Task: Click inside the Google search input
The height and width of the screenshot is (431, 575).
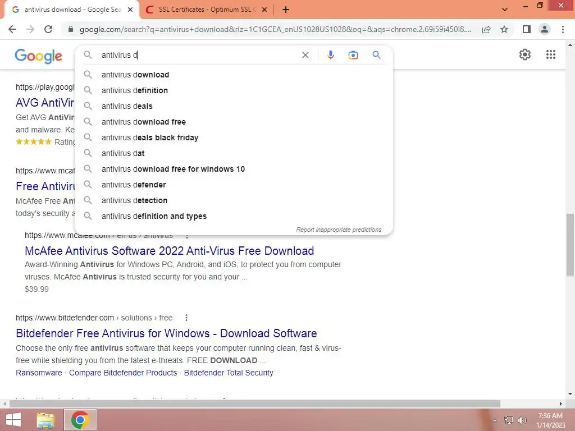Action: click(x=198, y=55)
